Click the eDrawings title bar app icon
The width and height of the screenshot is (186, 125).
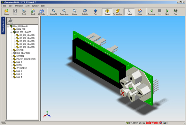point(2,2)
